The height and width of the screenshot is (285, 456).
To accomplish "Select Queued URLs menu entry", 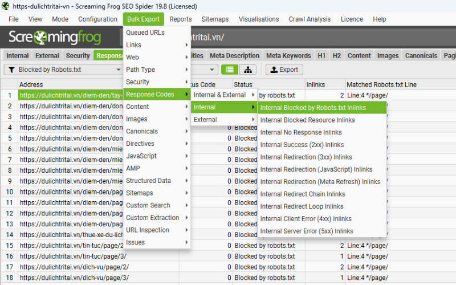I will tap(157, 32).
